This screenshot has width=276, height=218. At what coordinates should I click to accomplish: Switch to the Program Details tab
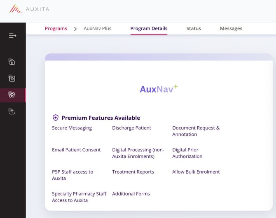(x=149, y=28)
